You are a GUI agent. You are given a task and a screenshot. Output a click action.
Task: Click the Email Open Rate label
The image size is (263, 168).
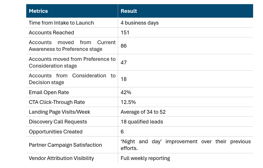point(49,92)
